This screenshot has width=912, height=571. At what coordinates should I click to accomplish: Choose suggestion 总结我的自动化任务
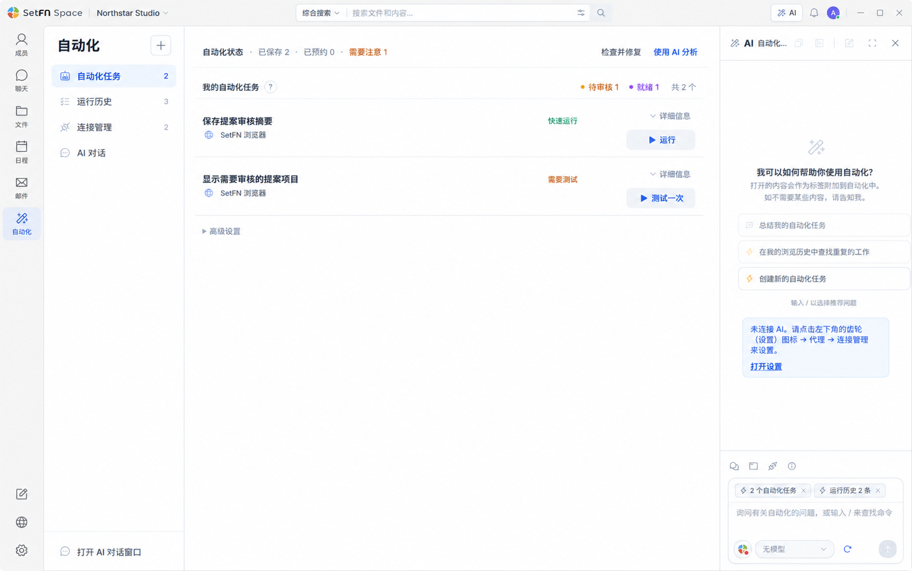coord(823,225)
